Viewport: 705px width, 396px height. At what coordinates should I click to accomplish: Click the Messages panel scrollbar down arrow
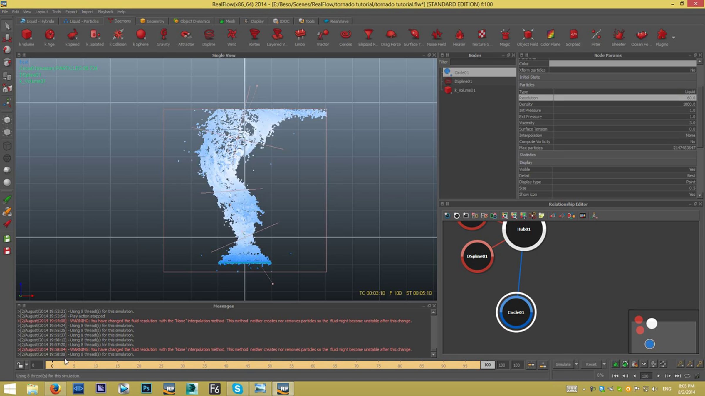(x=433, y=354)
